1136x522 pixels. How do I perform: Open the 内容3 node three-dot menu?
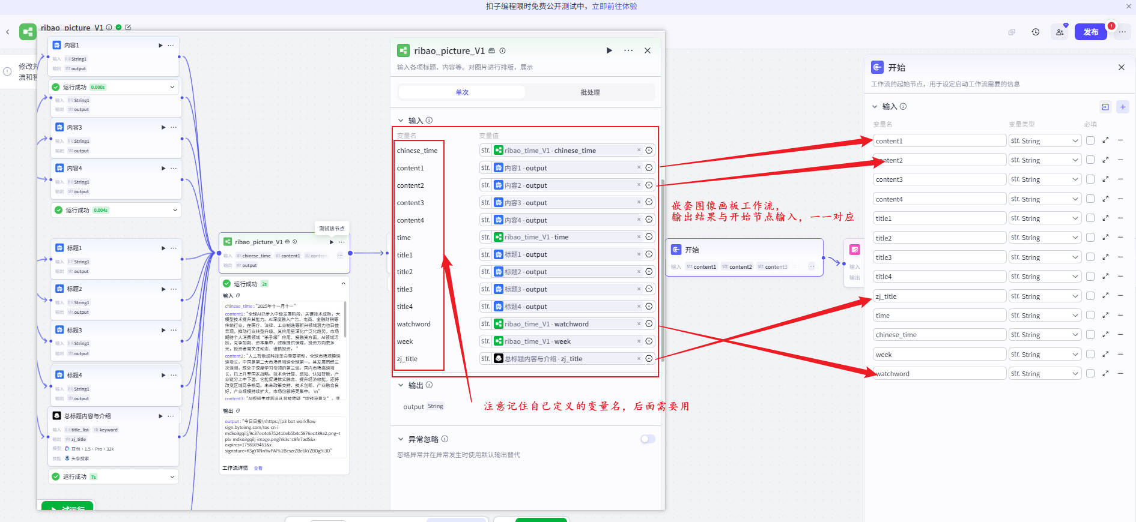point(173,127)
